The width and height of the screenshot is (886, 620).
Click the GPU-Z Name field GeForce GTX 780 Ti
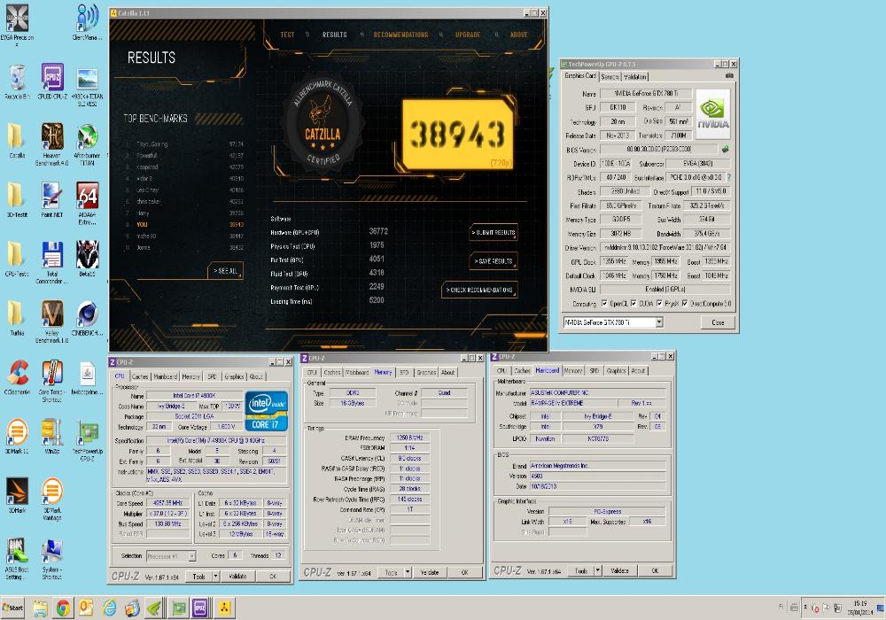(645, 94)
